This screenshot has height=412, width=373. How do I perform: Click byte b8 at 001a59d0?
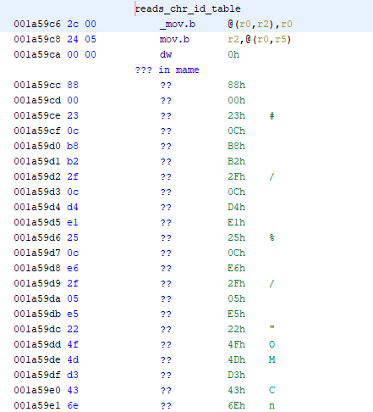[x=73, y=147]
